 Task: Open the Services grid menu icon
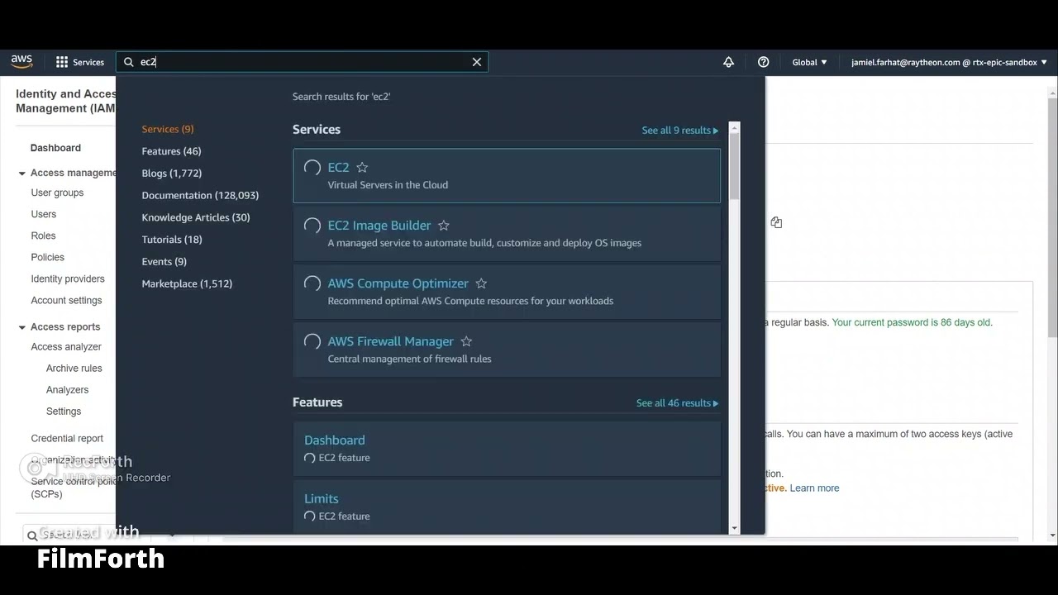[62, 62]
